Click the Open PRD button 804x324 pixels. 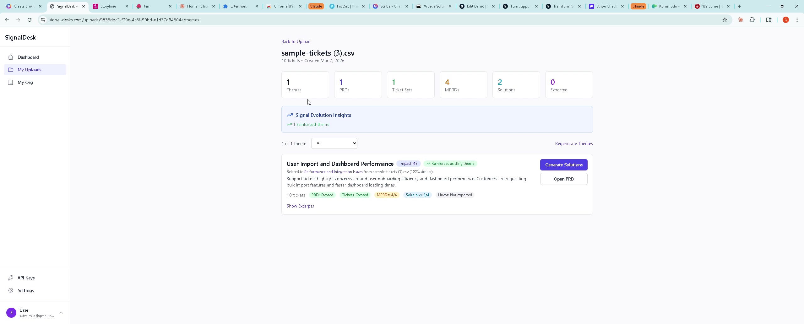point(564,179)
